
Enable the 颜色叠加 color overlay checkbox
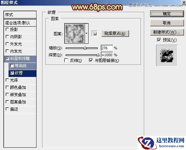7,87
